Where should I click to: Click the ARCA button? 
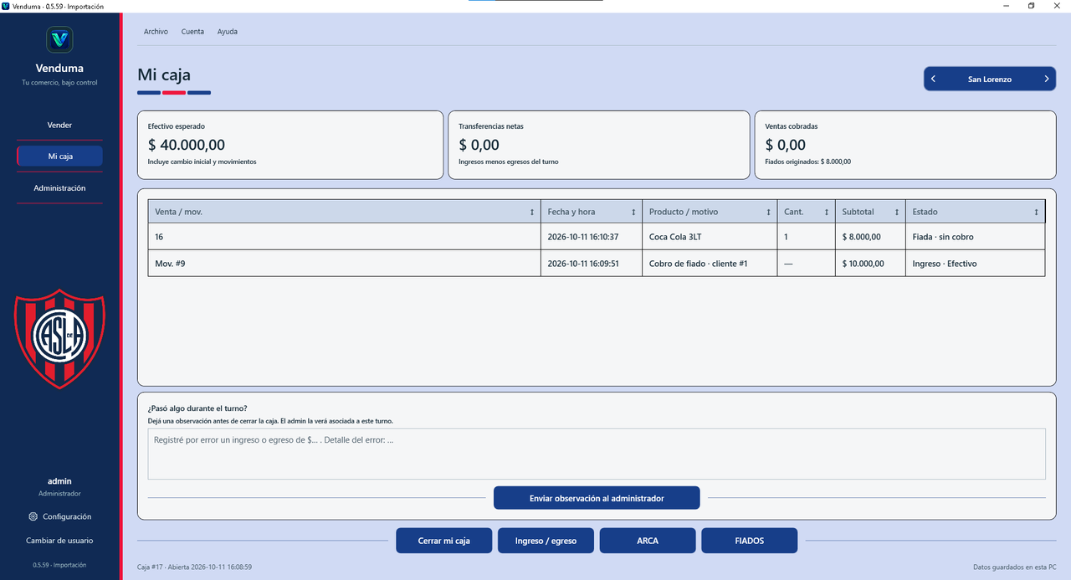click(x=648, y=541)
